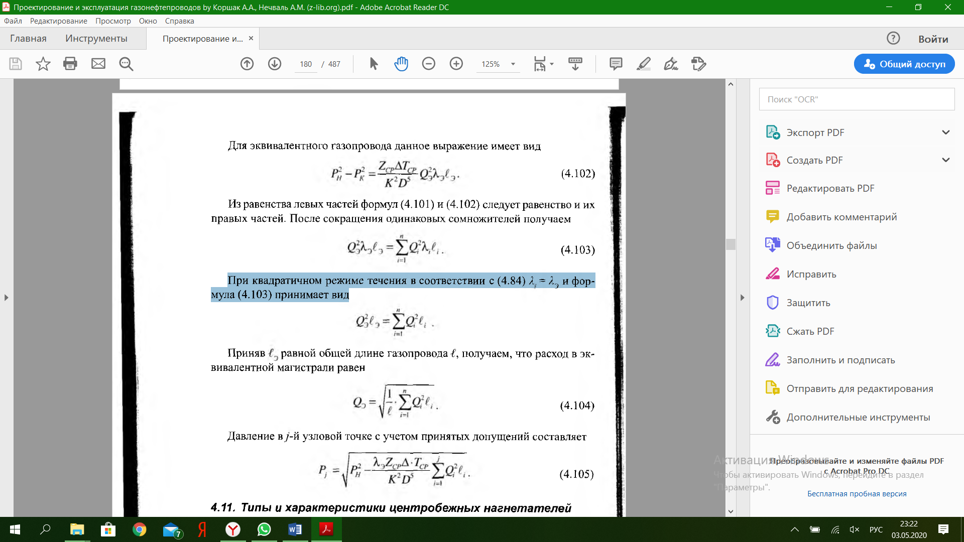Screen dimensions: 964x542
Task: Open Бесплатная пробная версия link
Action: tap(857, 494)
